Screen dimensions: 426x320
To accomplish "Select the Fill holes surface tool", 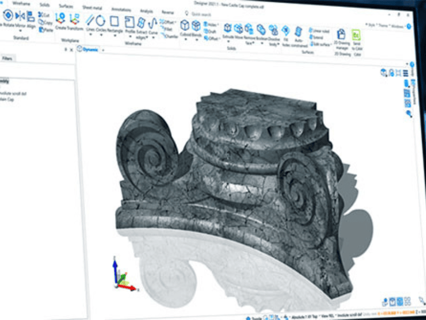I will point(285,30).
